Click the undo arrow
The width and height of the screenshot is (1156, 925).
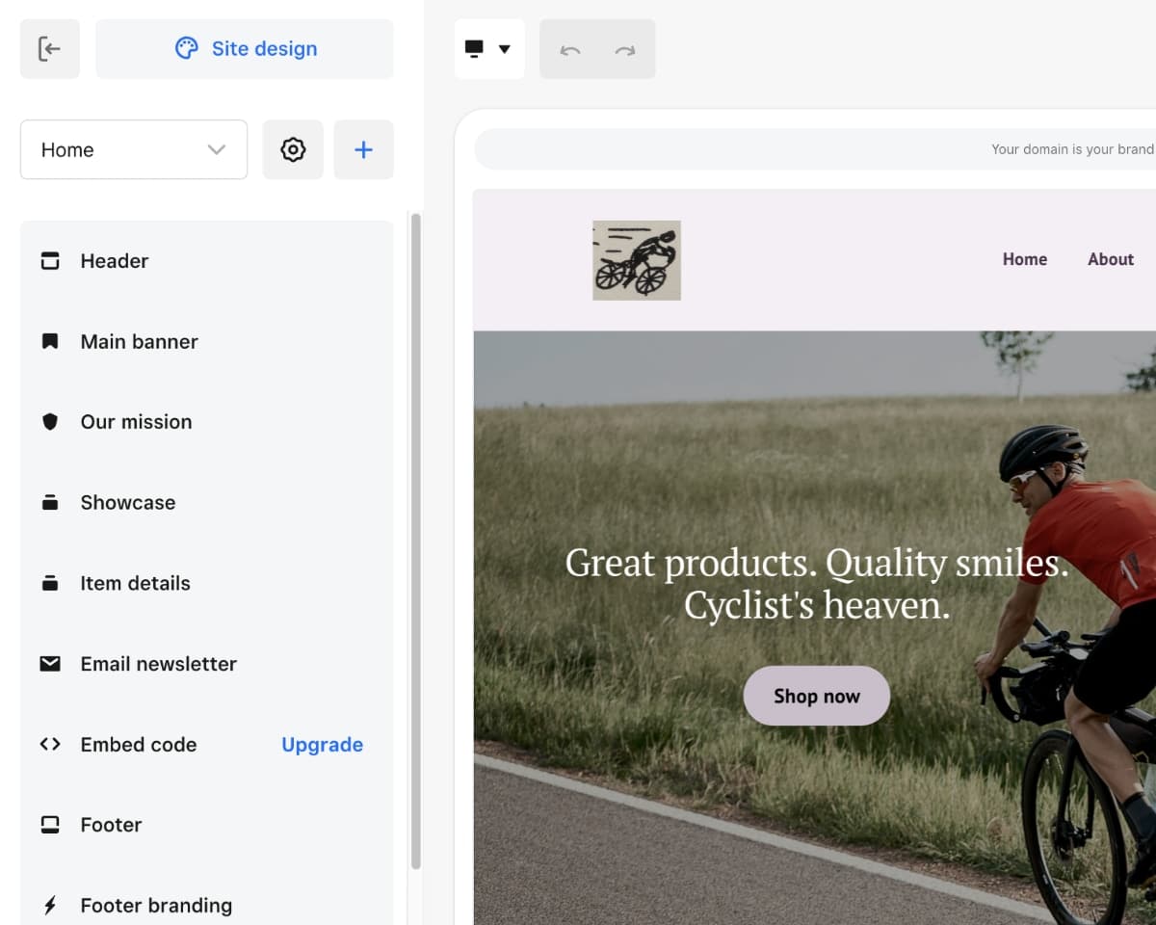[x=570, y=50]
